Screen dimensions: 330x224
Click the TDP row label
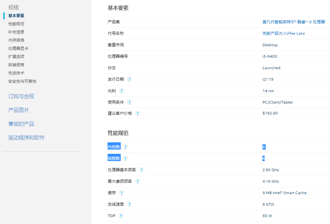(112, 216)
